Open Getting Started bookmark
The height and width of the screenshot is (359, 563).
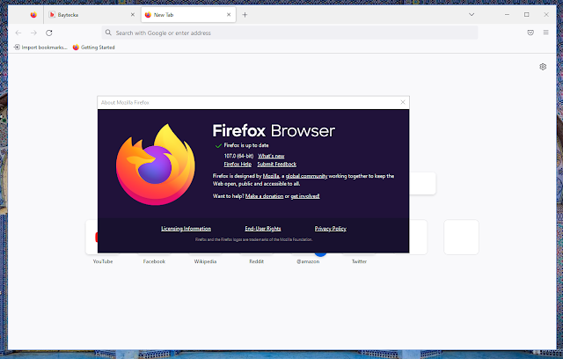94,48
